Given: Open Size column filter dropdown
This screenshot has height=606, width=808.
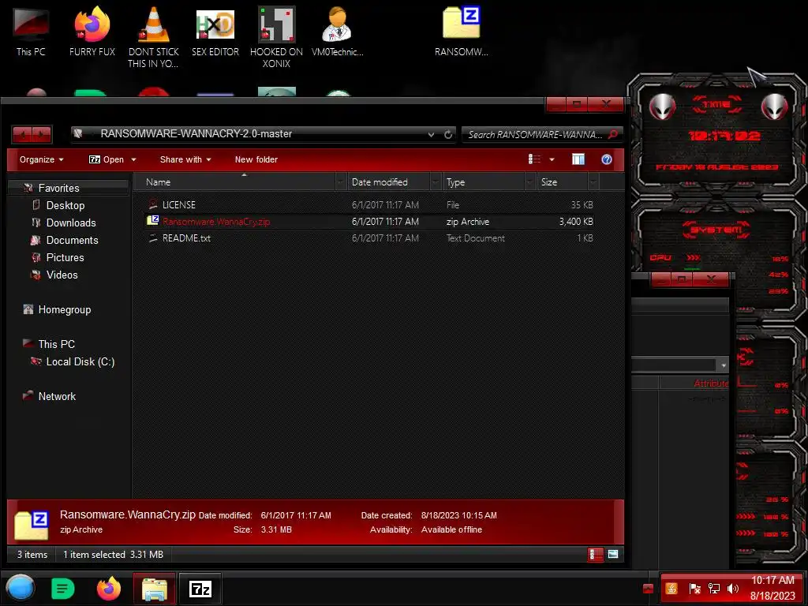Looking at the screenshot, I should (593, 182).
